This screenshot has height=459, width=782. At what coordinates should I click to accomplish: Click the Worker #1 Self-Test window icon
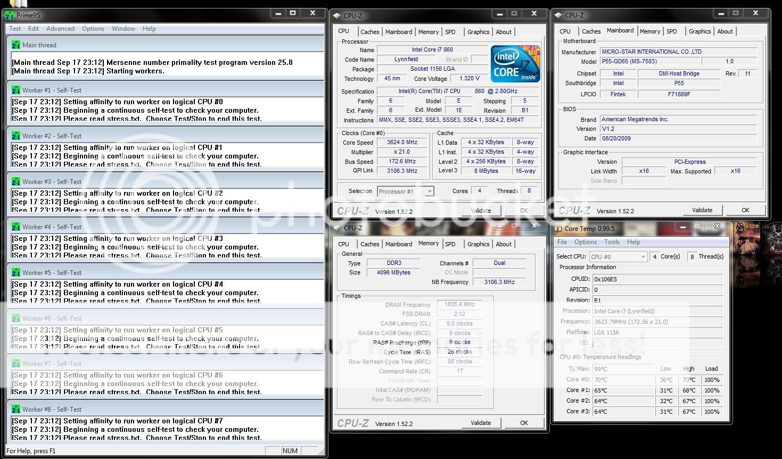pyautogui.click(x=16, y=90)
